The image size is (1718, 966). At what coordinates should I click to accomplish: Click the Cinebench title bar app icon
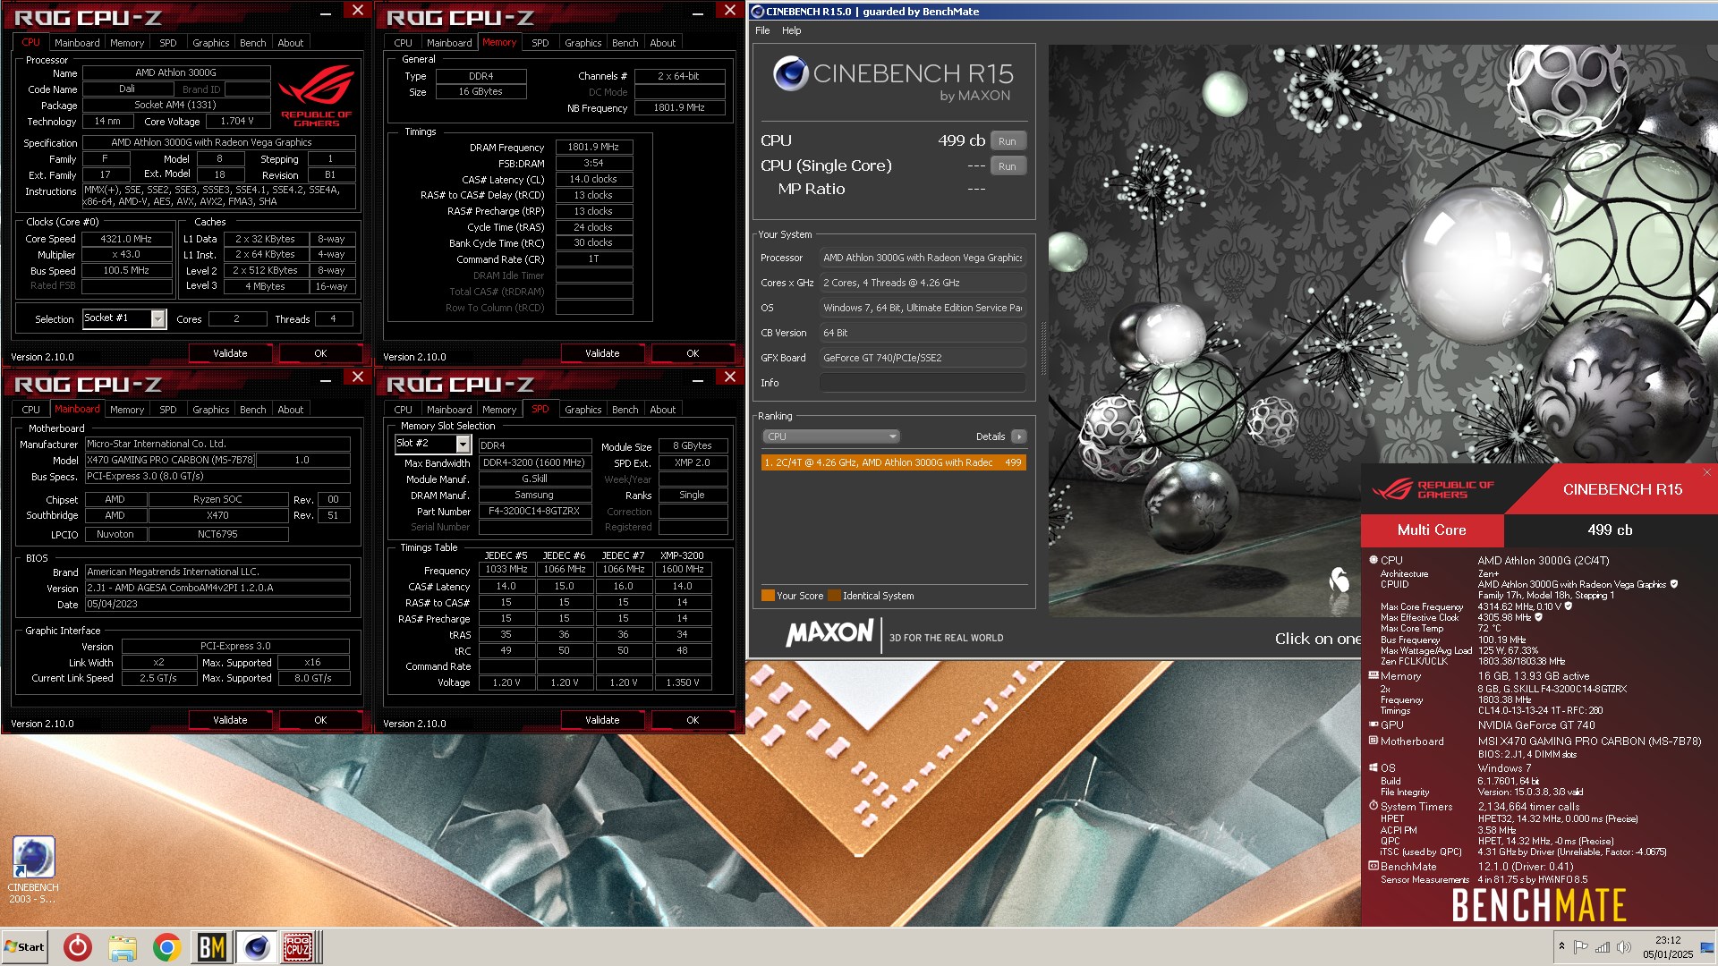click(757, 12)
